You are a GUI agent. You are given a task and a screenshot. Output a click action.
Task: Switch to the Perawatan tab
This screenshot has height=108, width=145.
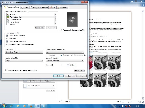tap(62, 8)
